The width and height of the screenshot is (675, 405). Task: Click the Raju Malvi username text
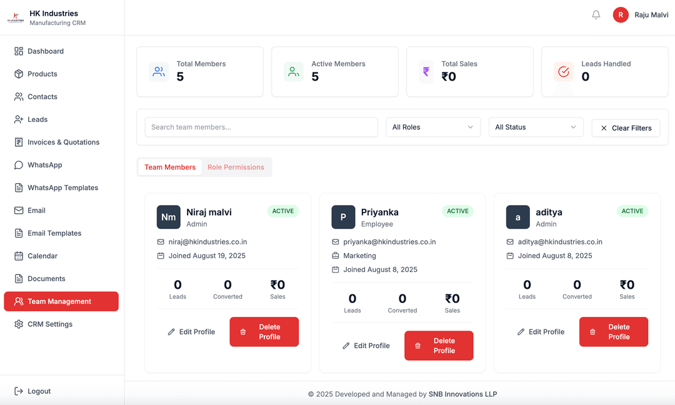click(651, 14)
